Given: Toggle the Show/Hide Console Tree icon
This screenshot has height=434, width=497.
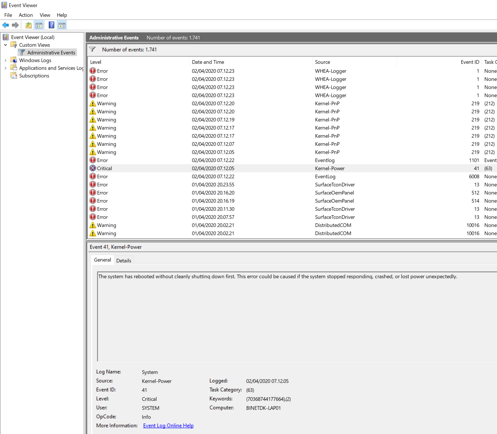Looking at the screenshot, I should pyautogui.click(x=39, y=25).
